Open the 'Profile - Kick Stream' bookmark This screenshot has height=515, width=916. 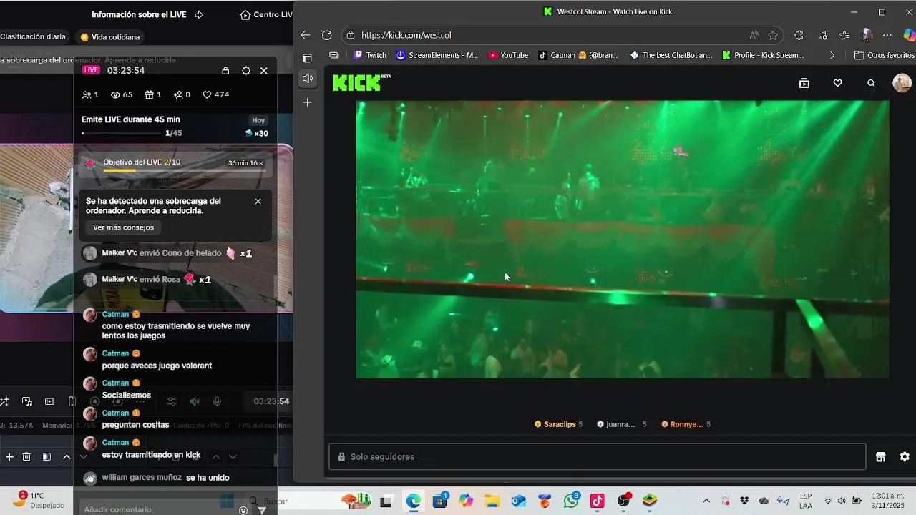[763, 55]
